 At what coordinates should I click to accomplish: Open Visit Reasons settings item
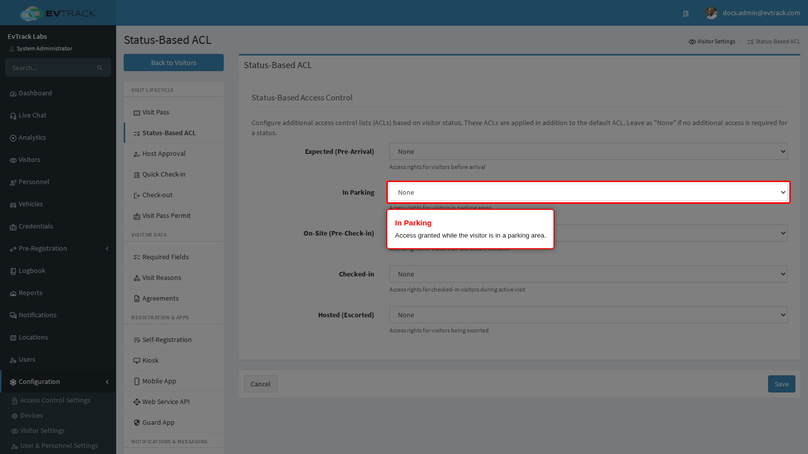pos(174,277)
